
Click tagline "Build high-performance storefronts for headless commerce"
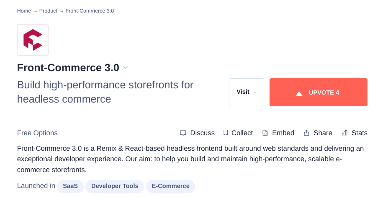tap(105, 92)
